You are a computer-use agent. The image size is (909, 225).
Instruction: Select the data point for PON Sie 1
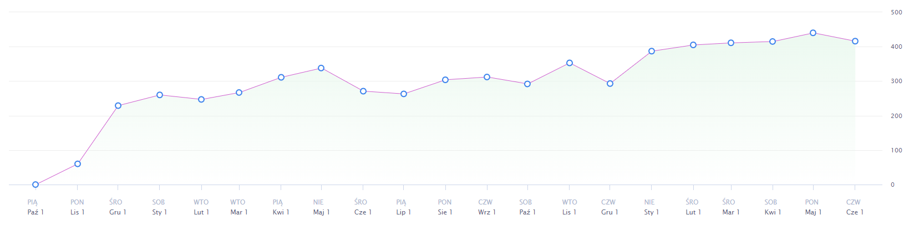click(445, 80)
